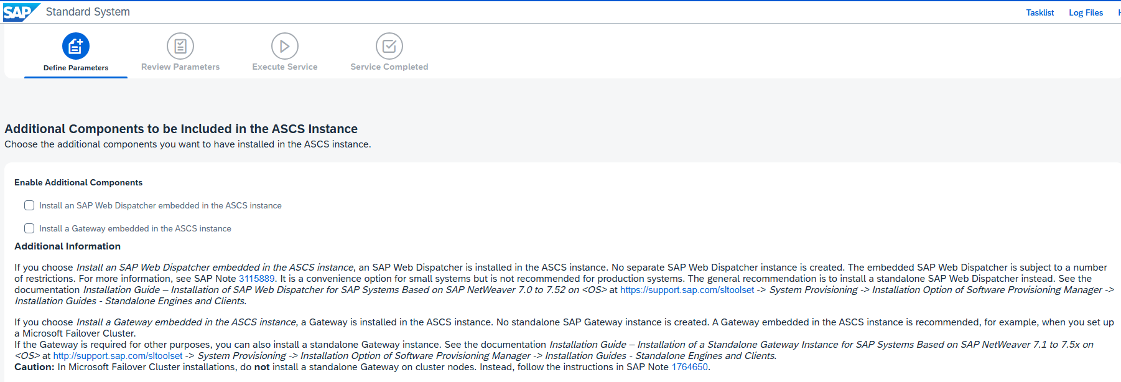Click the bold 'Caution:' text

point(34,367)
